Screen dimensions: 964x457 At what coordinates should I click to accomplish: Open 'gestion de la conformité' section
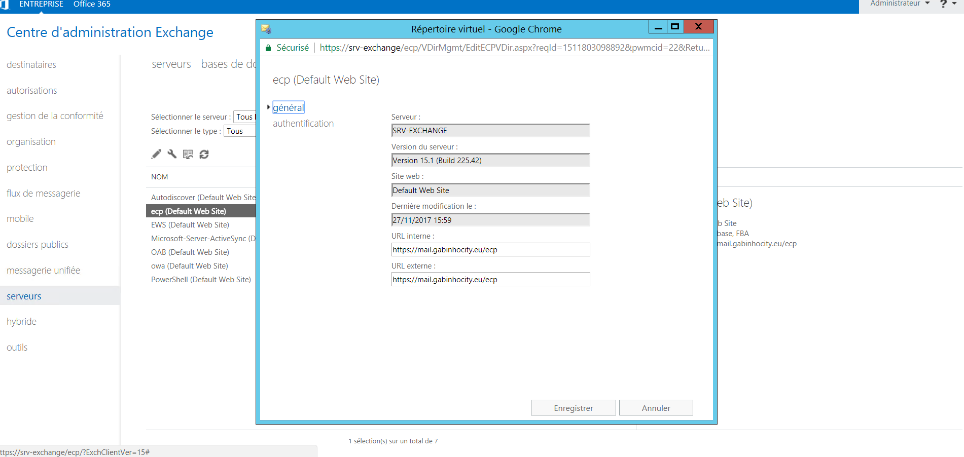tap(55, 116)
